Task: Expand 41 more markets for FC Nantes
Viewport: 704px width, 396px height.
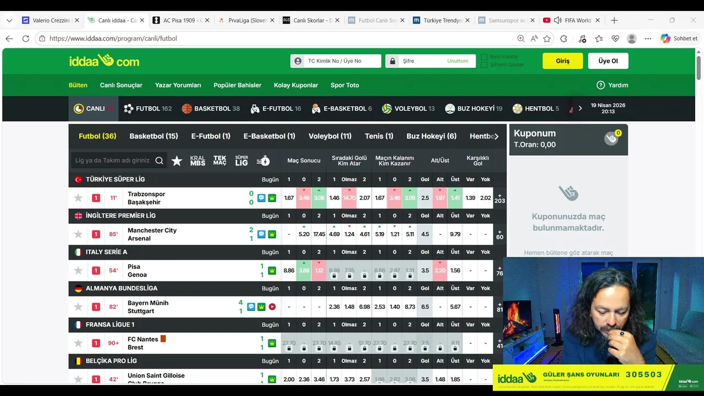Action: click(x=499, y=343)
